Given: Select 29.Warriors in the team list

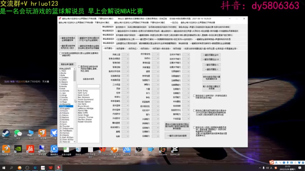Looking at the screenshot, I should (x=64, y=133).
